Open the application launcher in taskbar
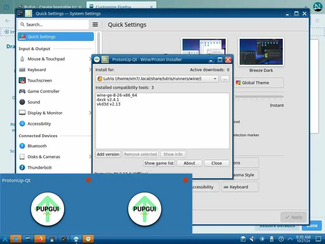The width and height of the screenshot is (325, 244). click(4, 239)
